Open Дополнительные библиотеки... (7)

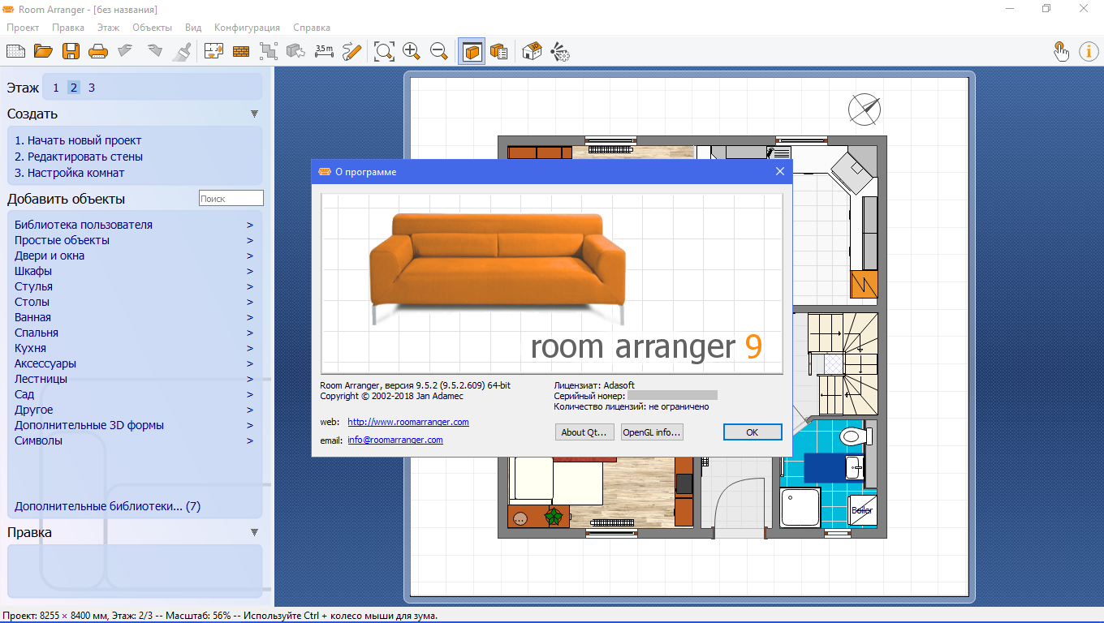coord(107,506)
